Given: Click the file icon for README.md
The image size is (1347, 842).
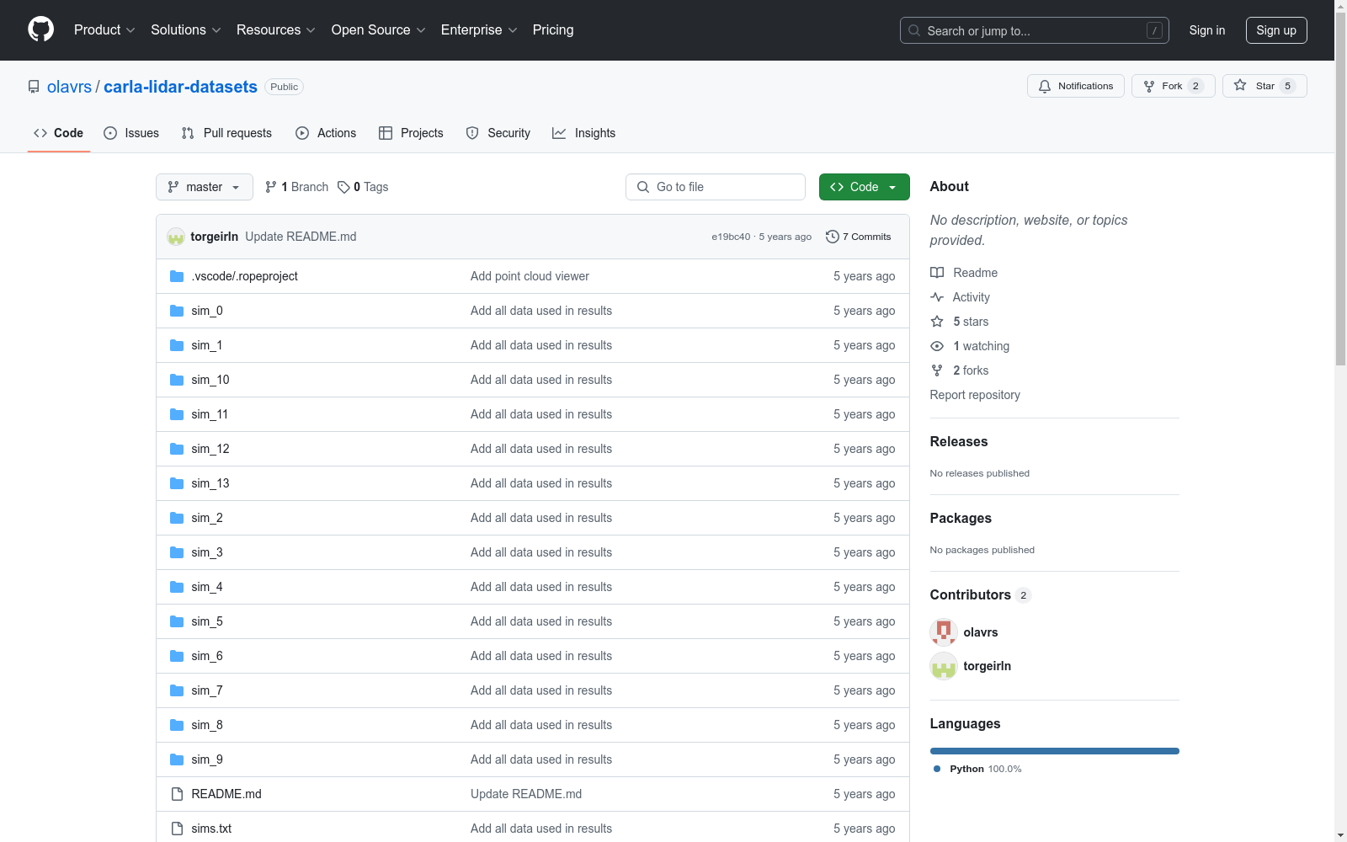Looking at the screenshot, I should point(177,794).
